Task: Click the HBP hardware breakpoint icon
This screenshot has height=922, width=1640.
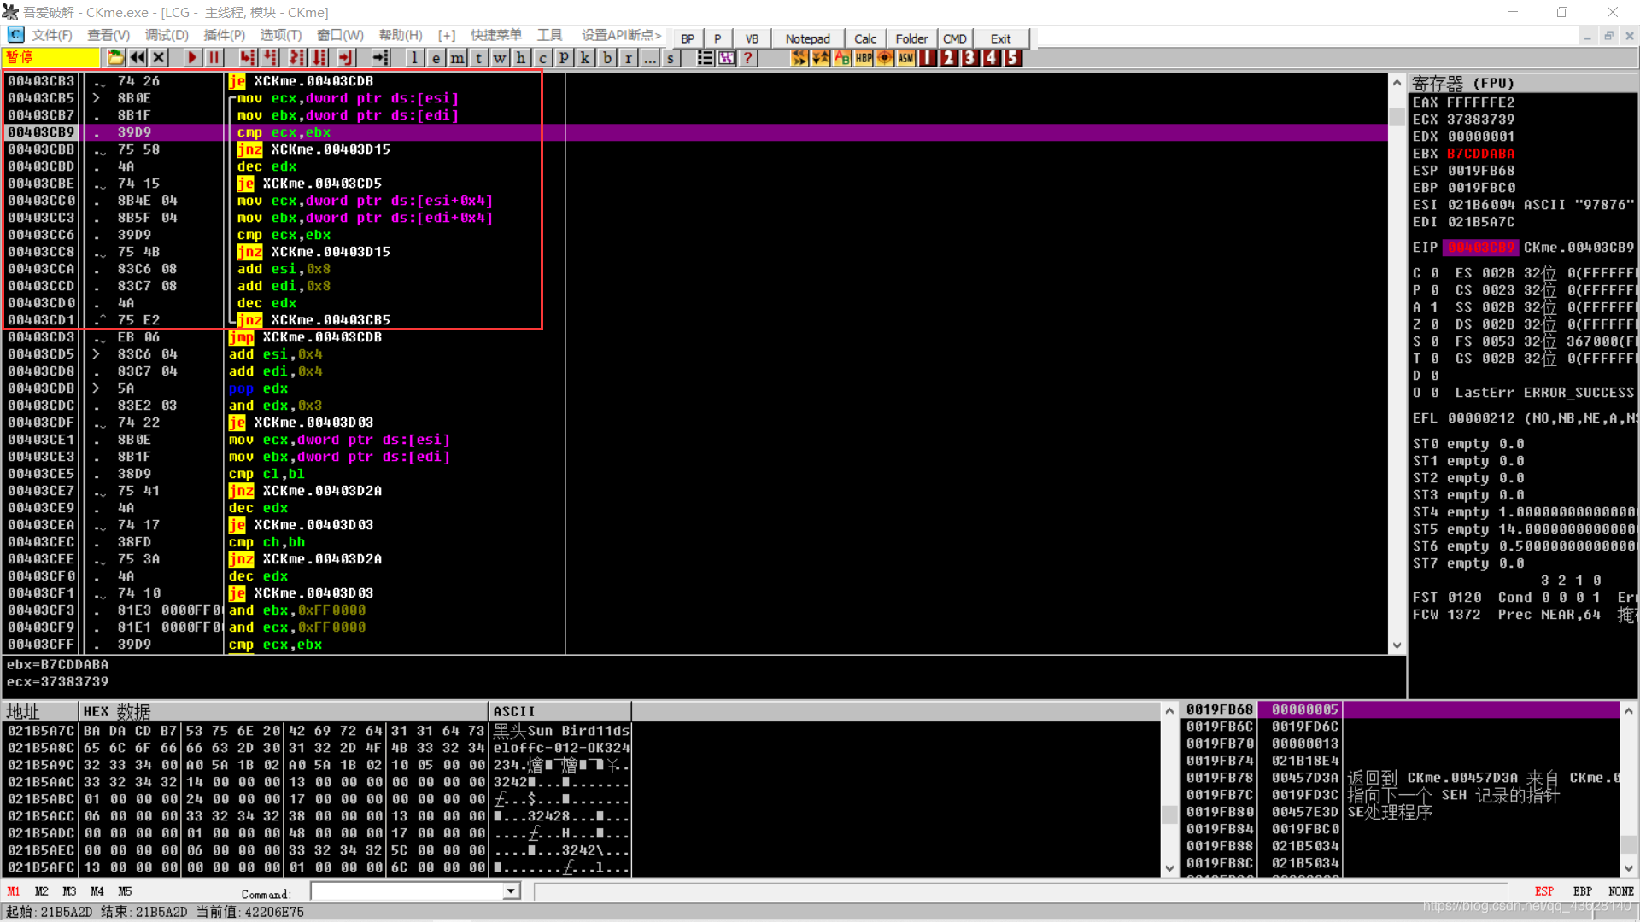Action: coord(864,57)
